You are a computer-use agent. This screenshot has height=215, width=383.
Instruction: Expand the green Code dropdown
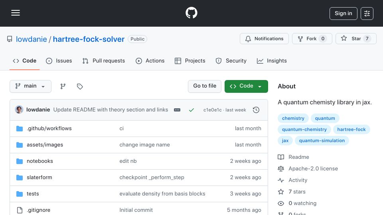point(246,86)
